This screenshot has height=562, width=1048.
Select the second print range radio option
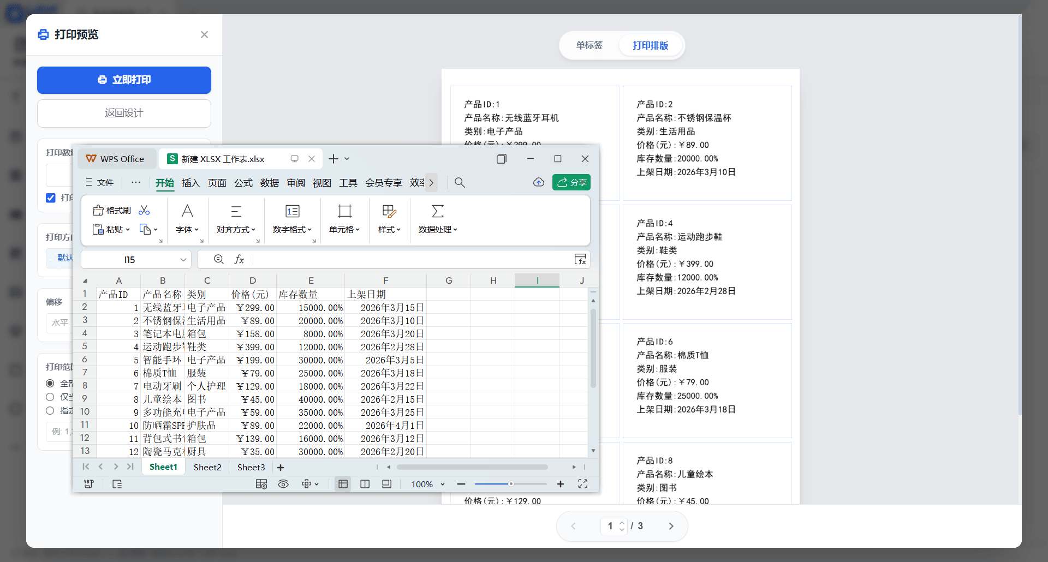coord(50,397)
